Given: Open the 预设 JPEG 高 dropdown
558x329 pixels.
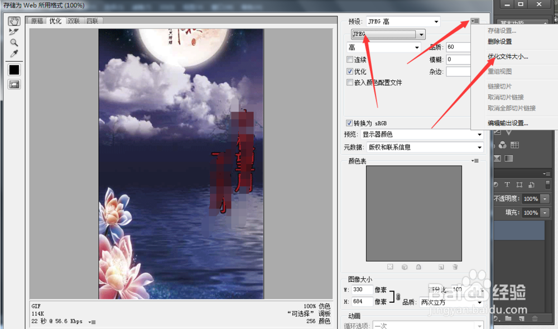Looking at the screenshot, I should click(413, 21).
